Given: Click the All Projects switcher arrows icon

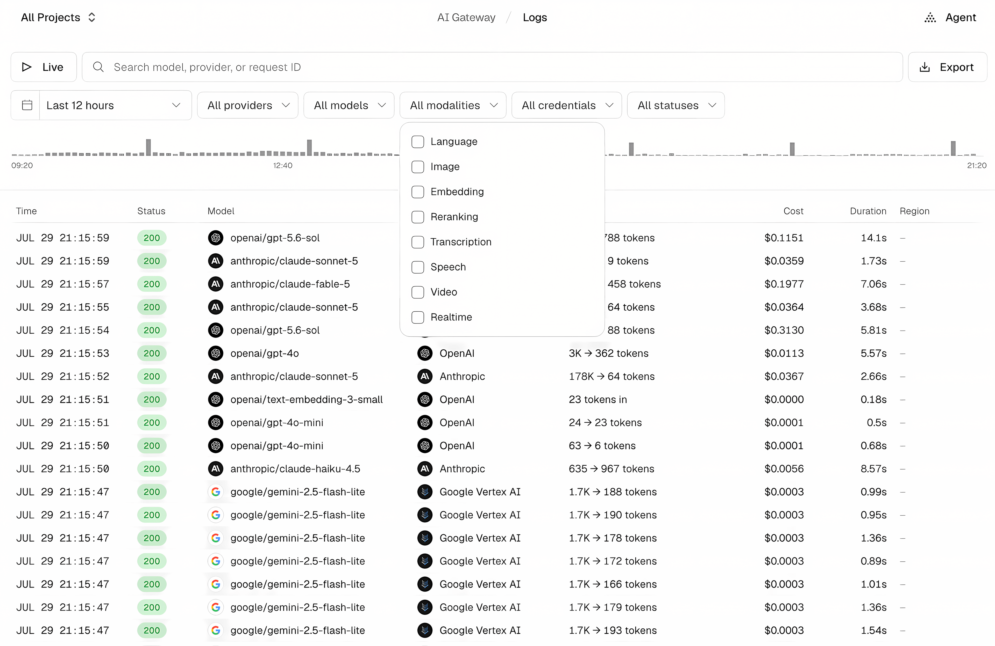Looking at the screenshot, I should point(91,18).
